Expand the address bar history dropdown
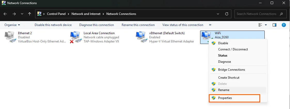Screen dimensions: 290x109 tap(218, 14)
